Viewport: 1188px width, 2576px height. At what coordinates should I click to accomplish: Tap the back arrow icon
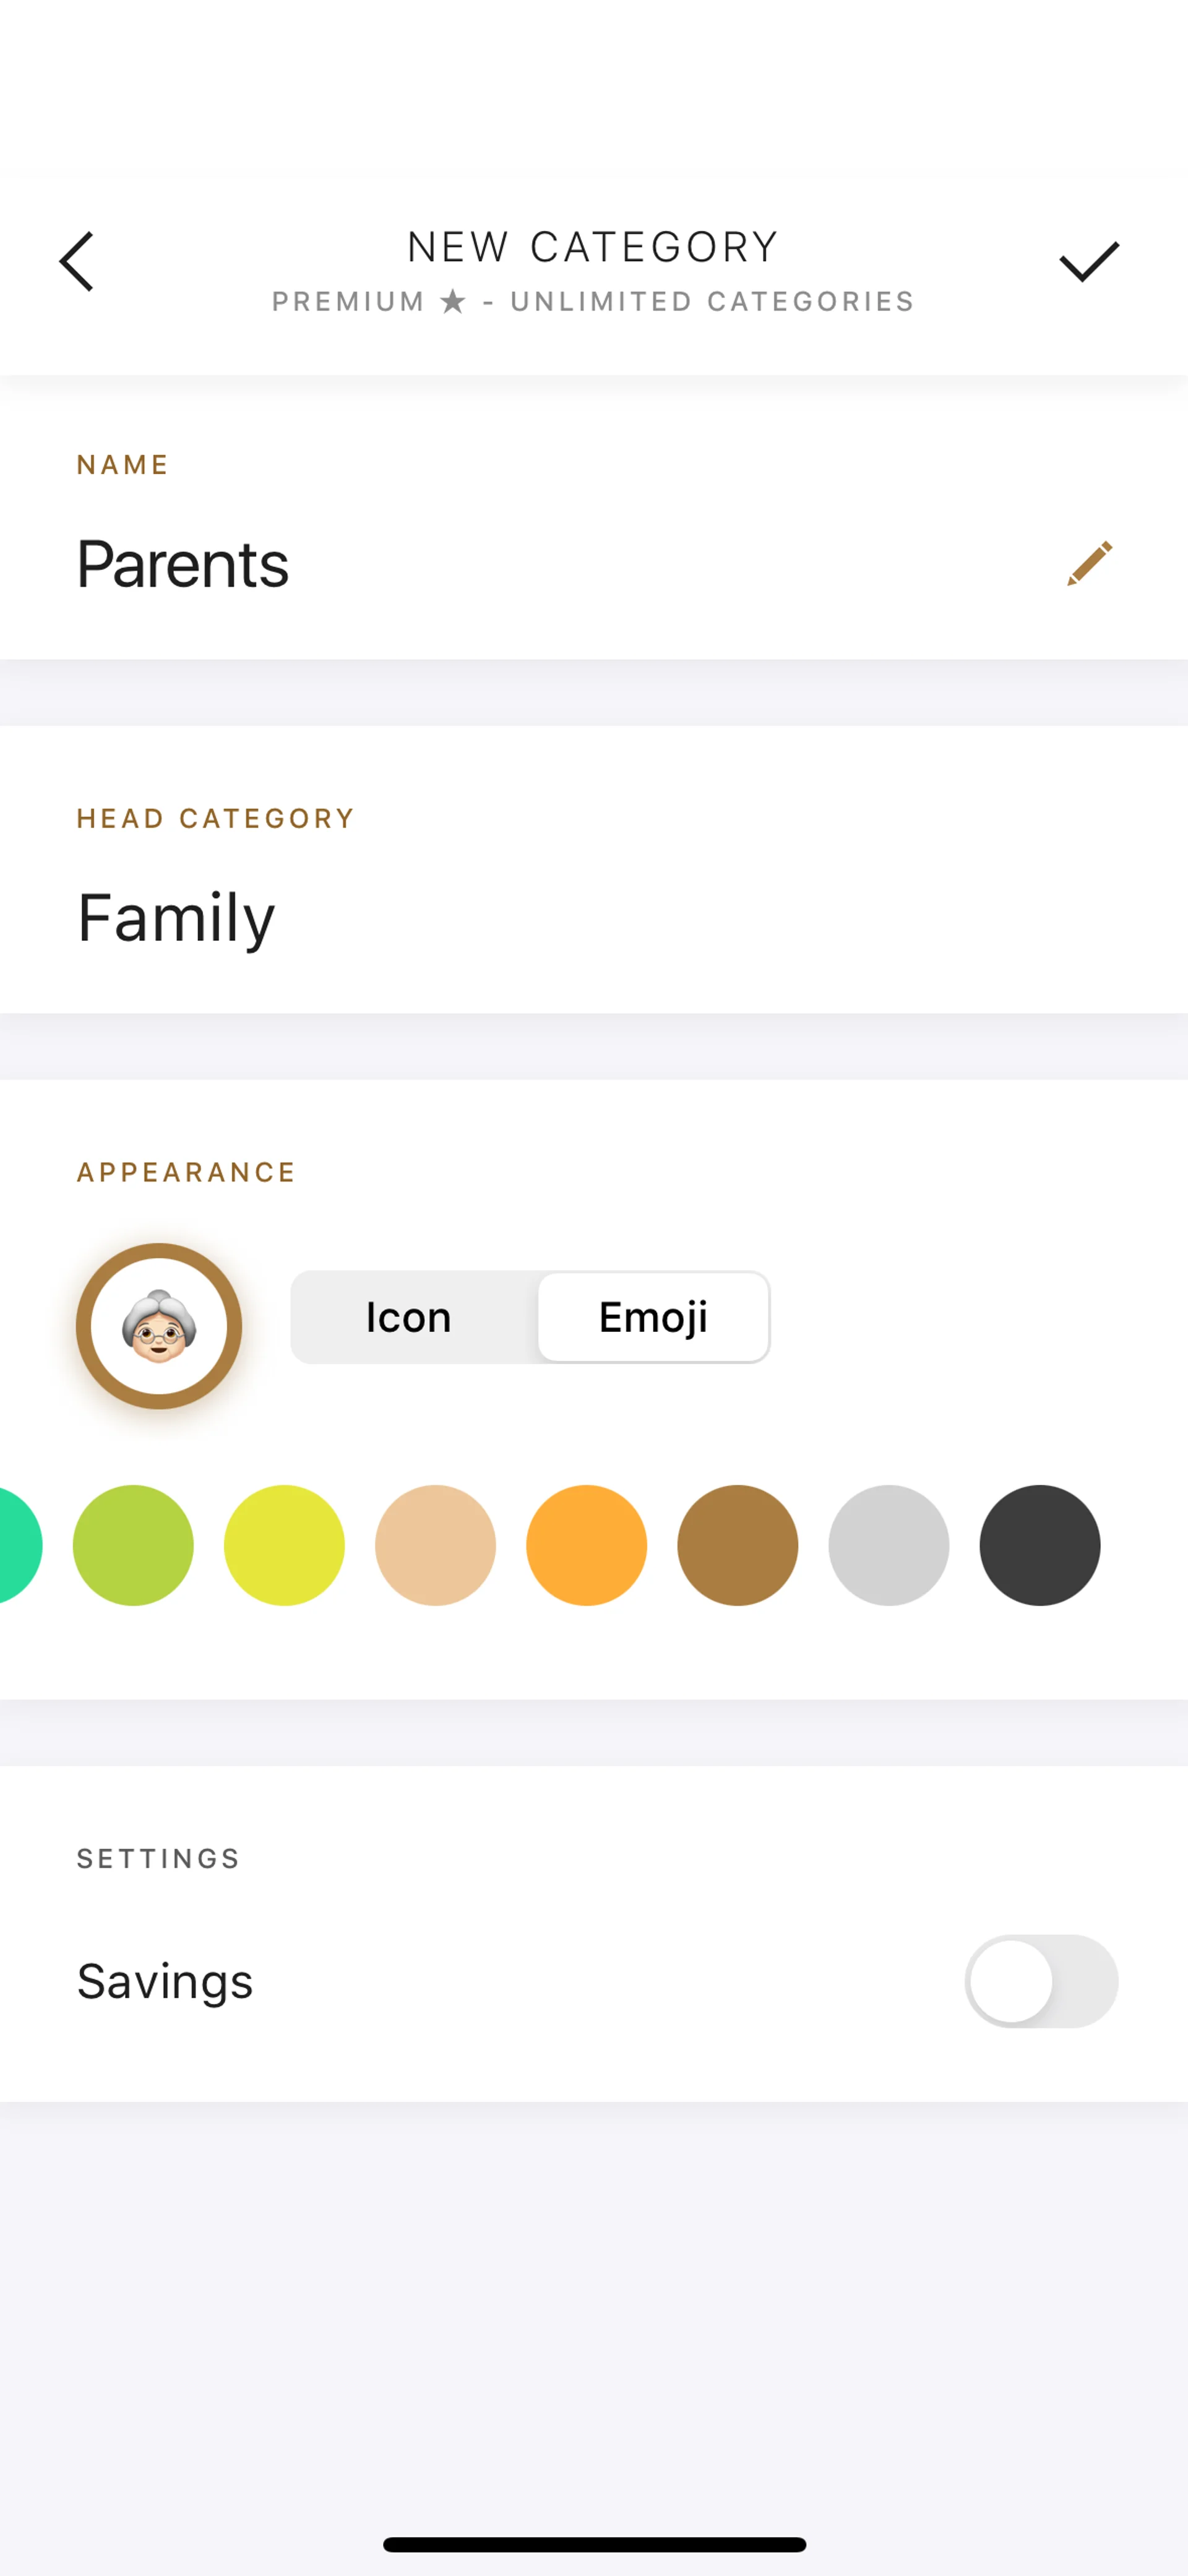[x=77, y=262]
